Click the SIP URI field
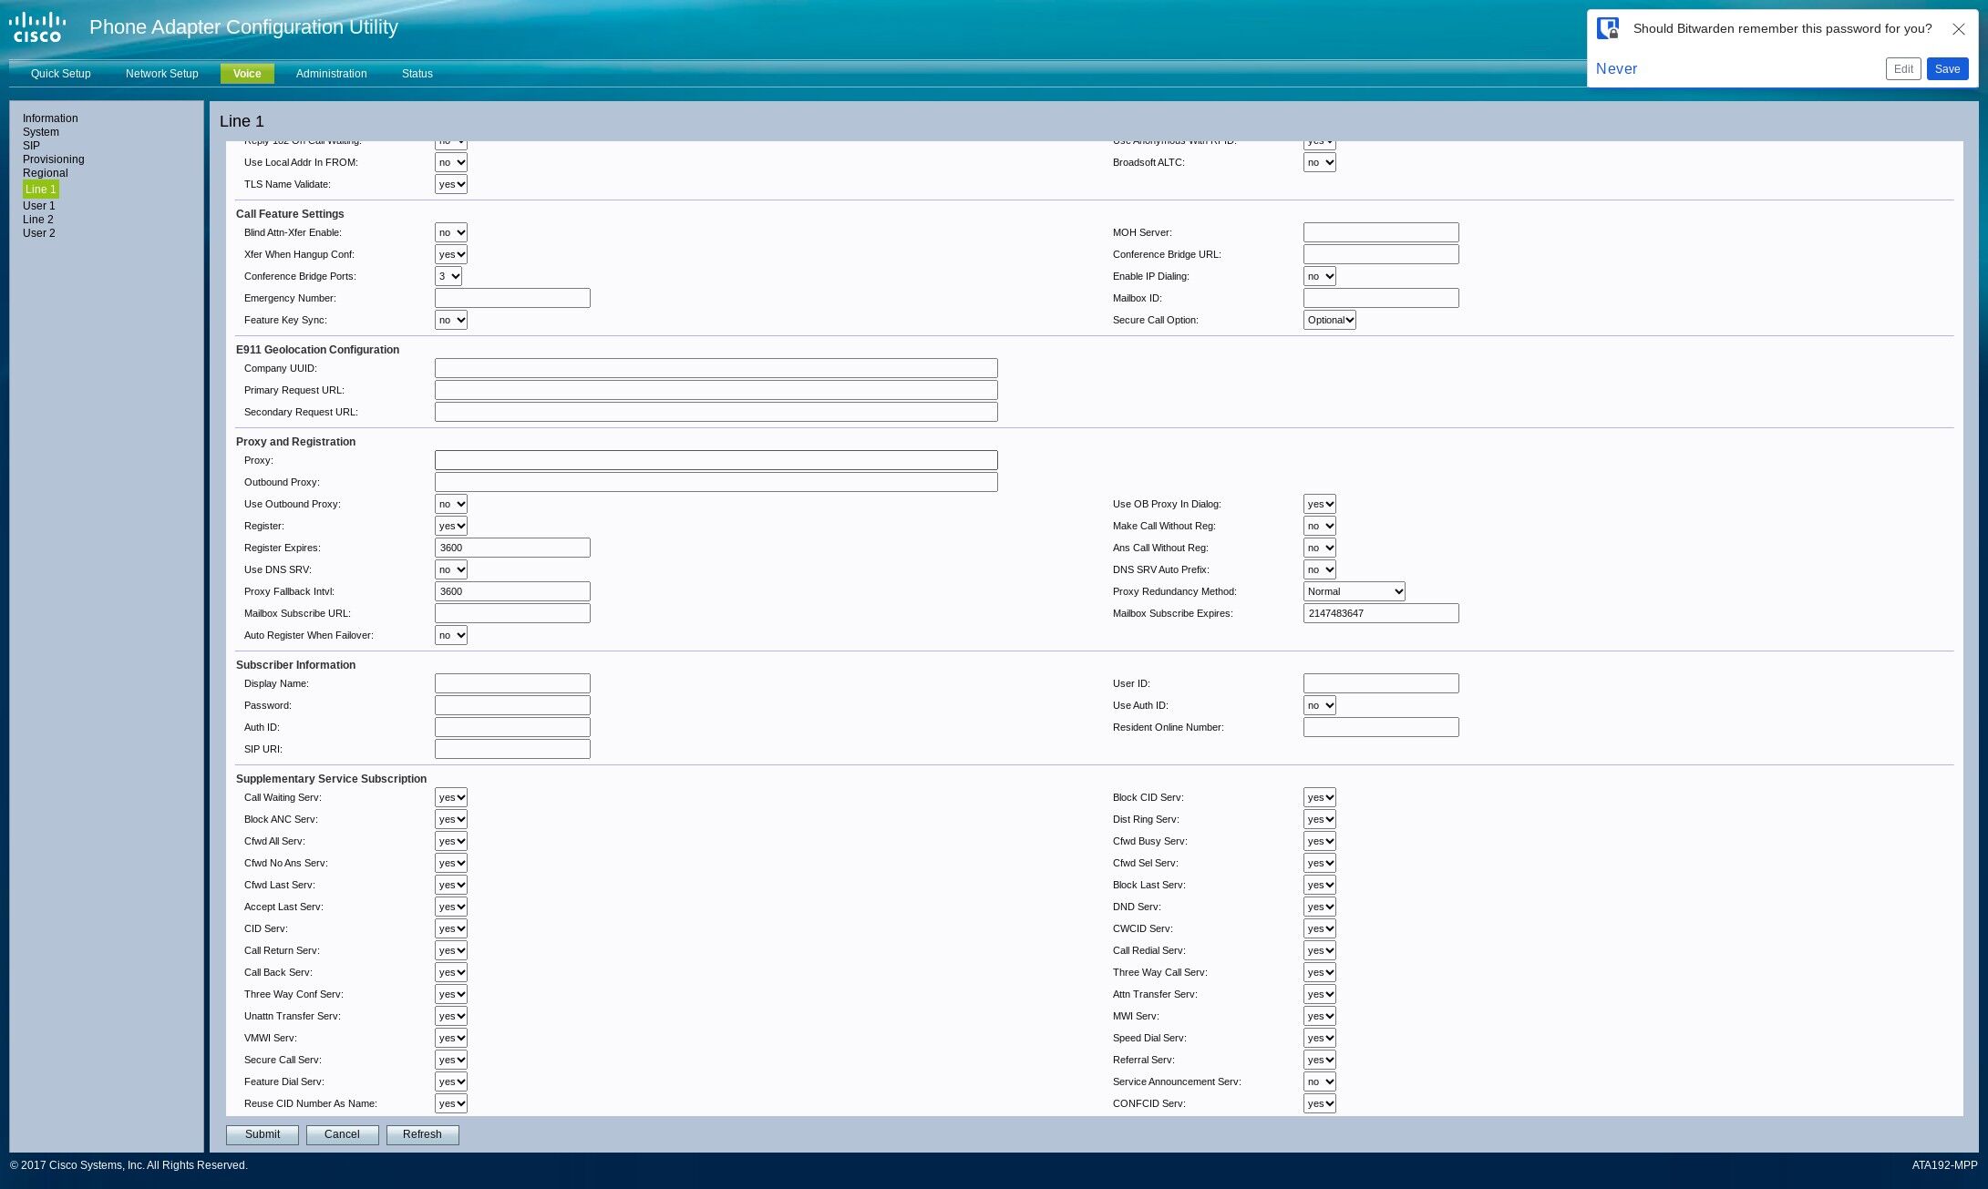1988x1189 pixels. [512, 750]
